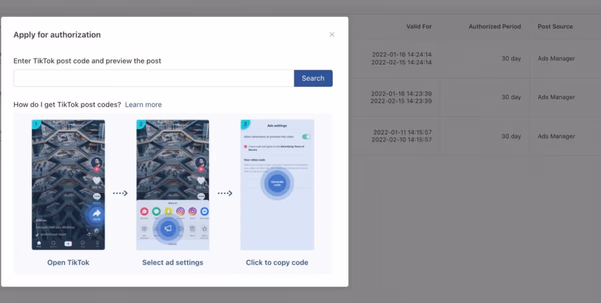Click the Click to copy code thumbnail
This screenshot has height=303, width=601.
point(277,185)
